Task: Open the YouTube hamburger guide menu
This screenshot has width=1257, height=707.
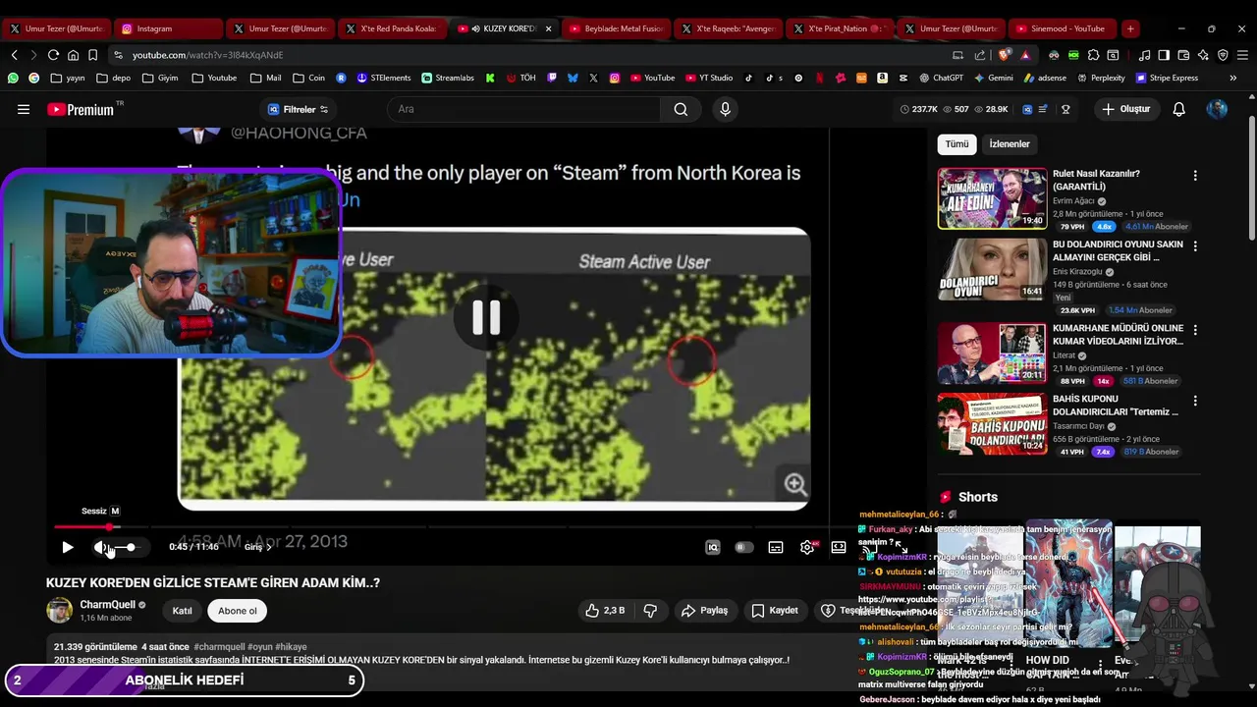Action: point(24,109)
